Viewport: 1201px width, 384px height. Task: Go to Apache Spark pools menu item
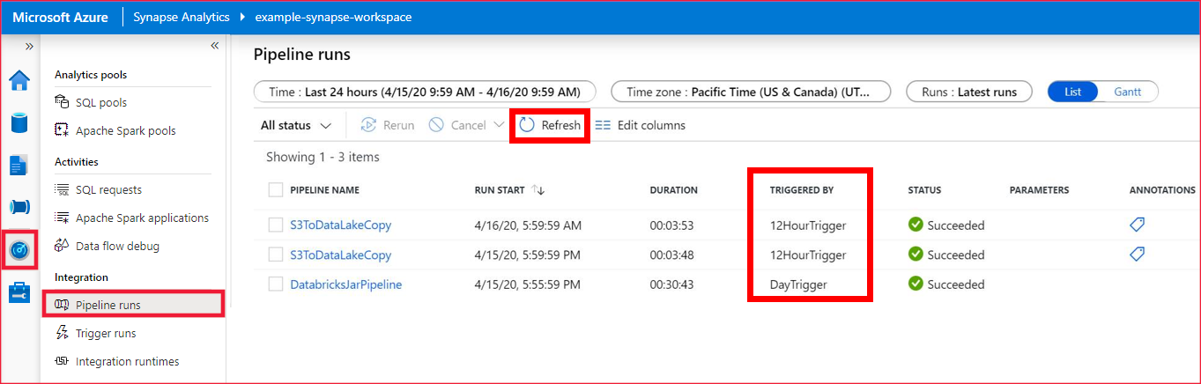[x=125, y=130]
